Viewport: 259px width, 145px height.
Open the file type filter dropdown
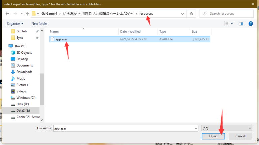pyautogui.click(x=226, y=128)
